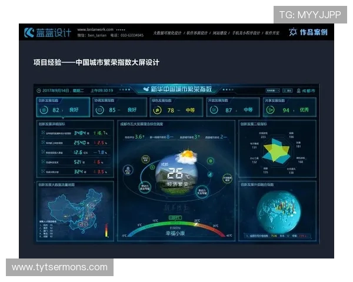Click the 26°C temperature globe

pyautogui.click(x=176, y=174)
